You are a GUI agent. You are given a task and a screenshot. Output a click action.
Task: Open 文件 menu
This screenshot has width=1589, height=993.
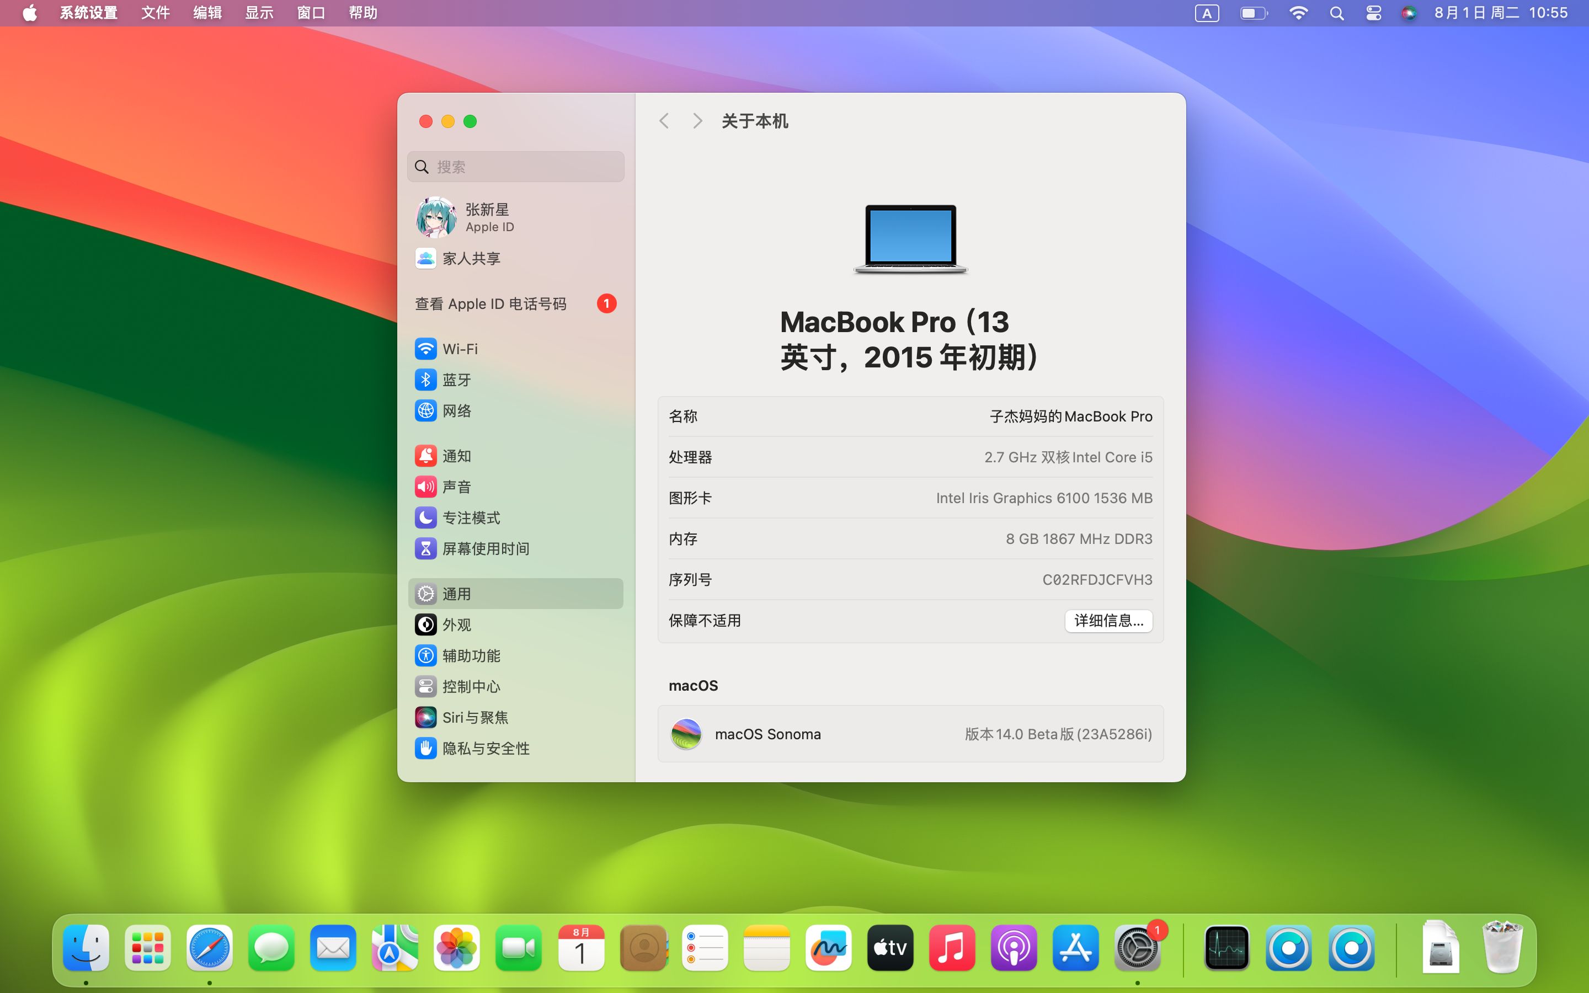point(156,13)
